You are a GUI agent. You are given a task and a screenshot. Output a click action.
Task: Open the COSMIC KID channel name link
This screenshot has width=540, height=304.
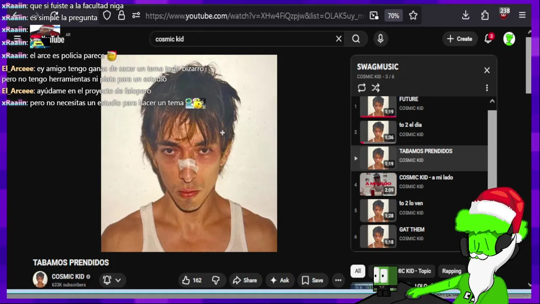(68, 277)
